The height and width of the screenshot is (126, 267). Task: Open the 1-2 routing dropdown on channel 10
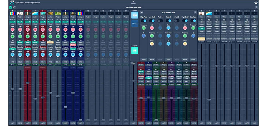click(x=80, y=20)
